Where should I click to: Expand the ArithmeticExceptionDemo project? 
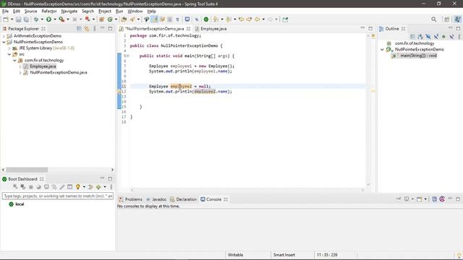[4, 36]
